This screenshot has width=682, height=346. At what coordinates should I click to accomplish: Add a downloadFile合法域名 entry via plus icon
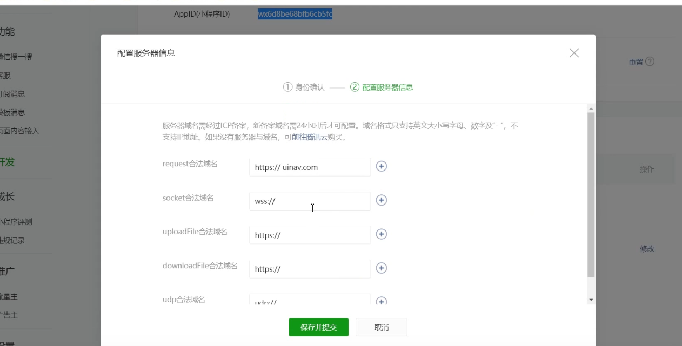point(382,269)
